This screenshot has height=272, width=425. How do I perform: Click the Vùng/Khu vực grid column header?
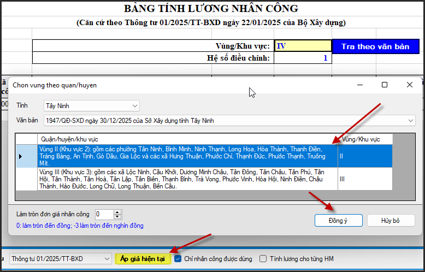[364, 139]
